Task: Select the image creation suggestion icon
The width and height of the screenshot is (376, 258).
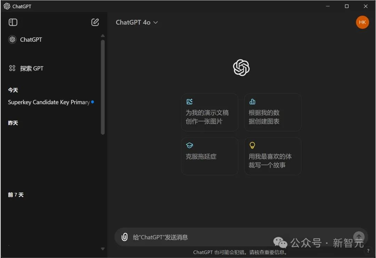Action: (190, 102)
